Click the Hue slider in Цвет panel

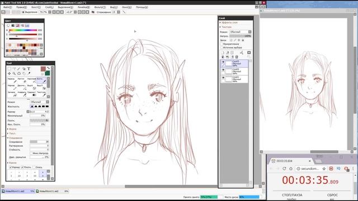tap(23, 30)
